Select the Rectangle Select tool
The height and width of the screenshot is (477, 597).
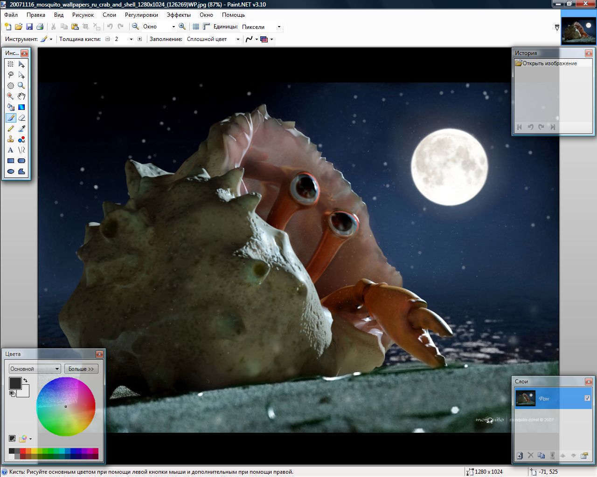[x=11, y=64]
